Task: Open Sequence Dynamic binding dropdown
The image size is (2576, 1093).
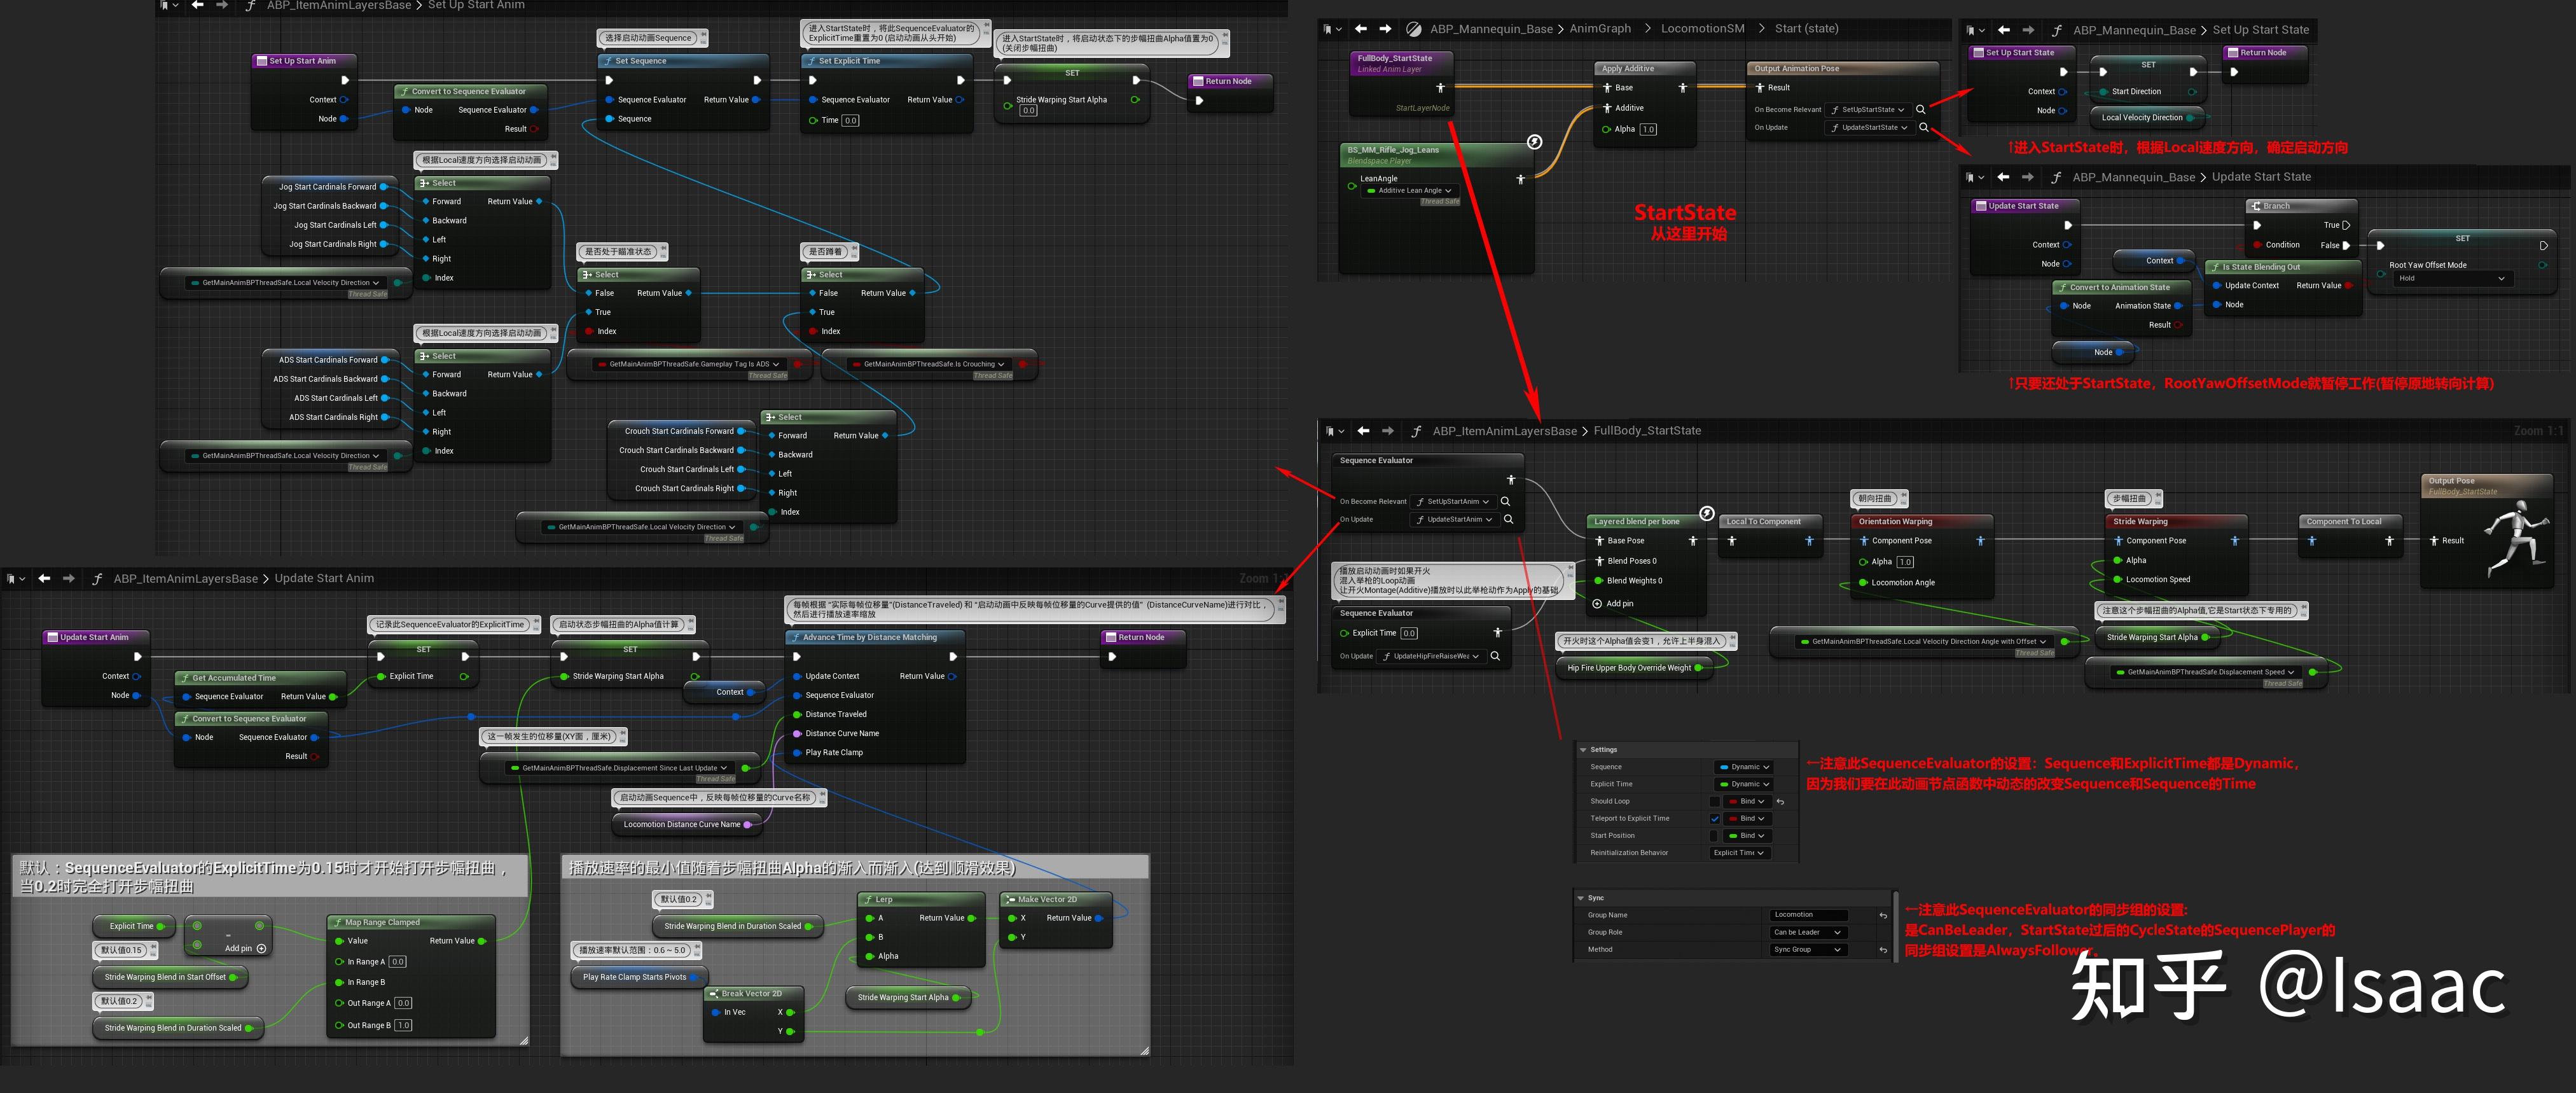Action: (1745, 767)
